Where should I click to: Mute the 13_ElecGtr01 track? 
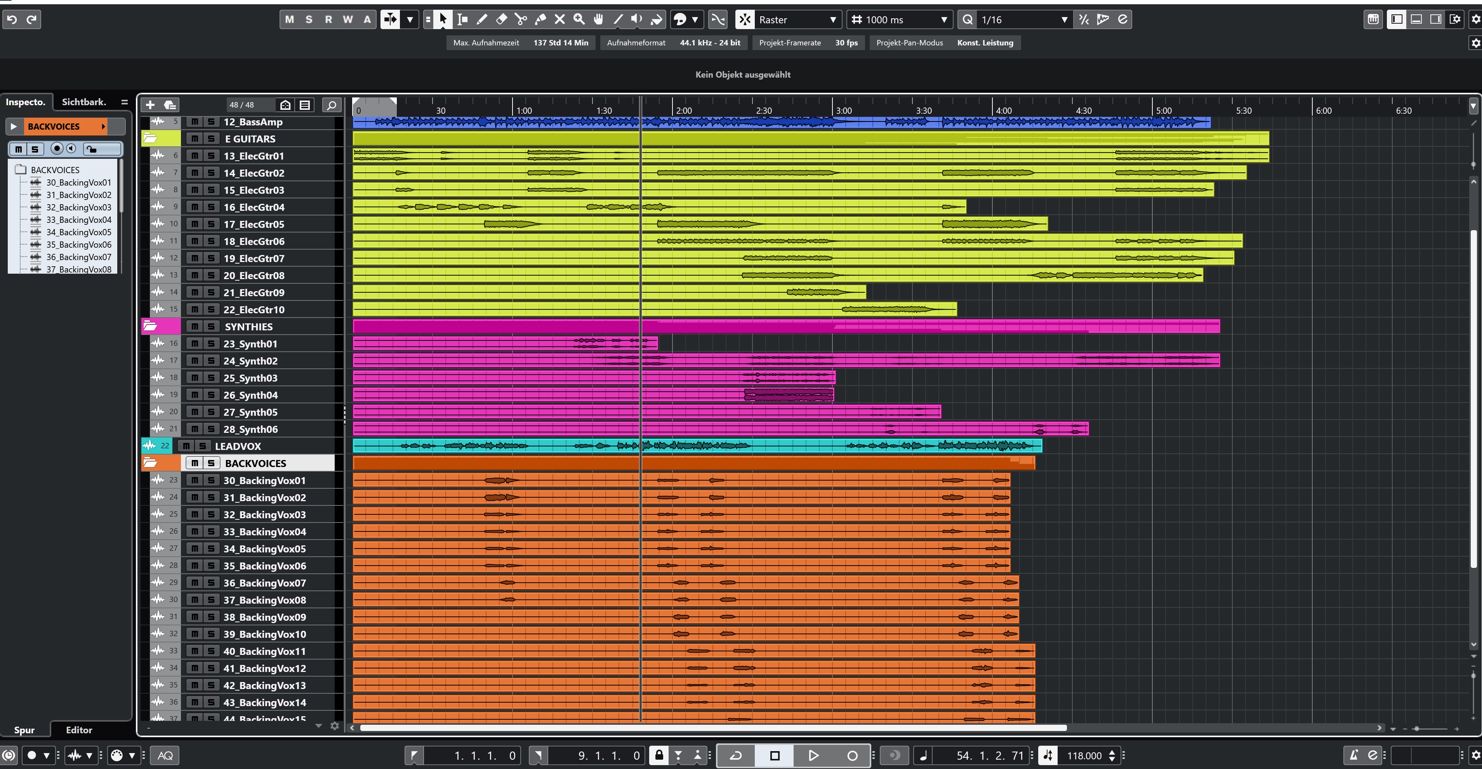195,155
